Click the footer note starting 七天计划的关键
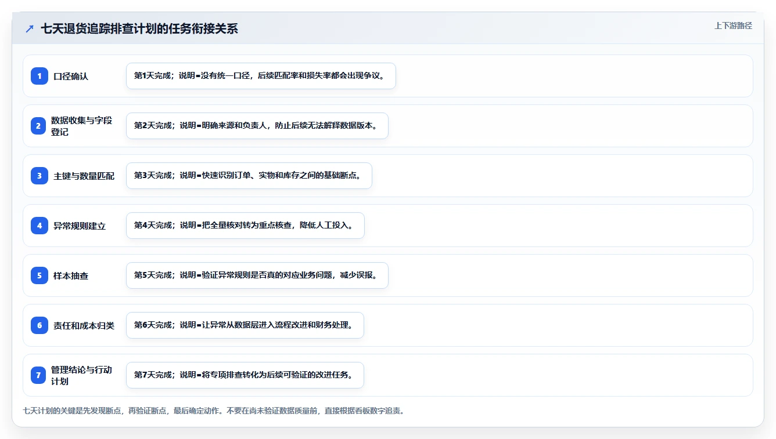The width and height of the screenshot is (776, 439). coord(214,411)
